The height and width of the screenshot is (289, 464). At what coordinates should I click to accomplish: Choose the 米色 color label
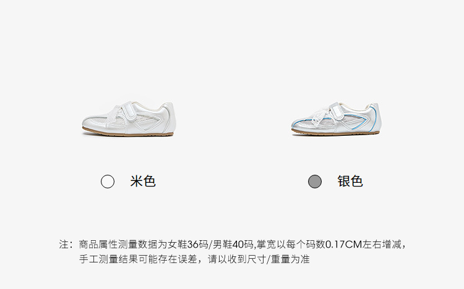tap(143, 181)
